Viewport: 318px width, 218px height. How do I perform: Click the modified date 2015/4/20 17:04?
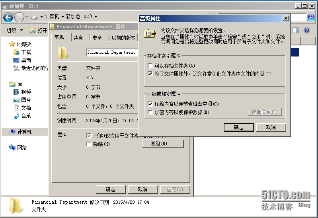(131, 202)
